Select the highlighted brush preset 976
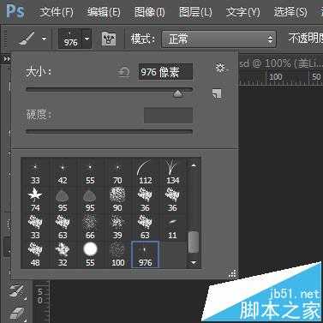Image resolution: width=323 pixels, height=323 pixels. pyautogui.click(x=145, y=254)
